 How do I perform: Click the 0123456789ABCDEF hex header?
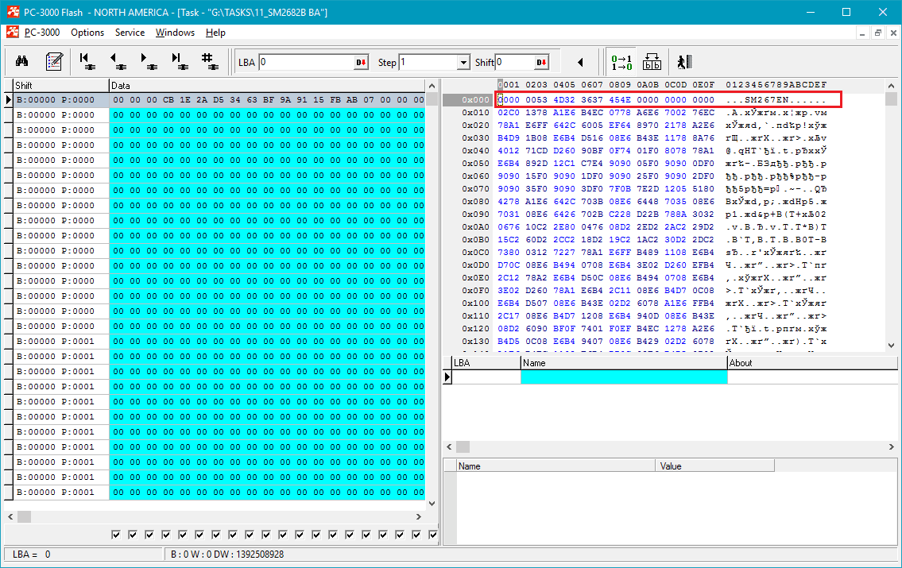[x=776, y=85]
